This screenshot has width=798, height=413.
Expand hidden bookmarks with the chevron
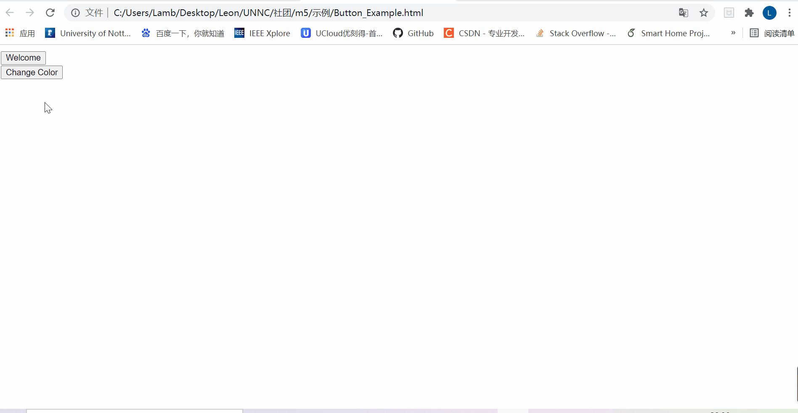pyautogui.click(x=733, y=33)
